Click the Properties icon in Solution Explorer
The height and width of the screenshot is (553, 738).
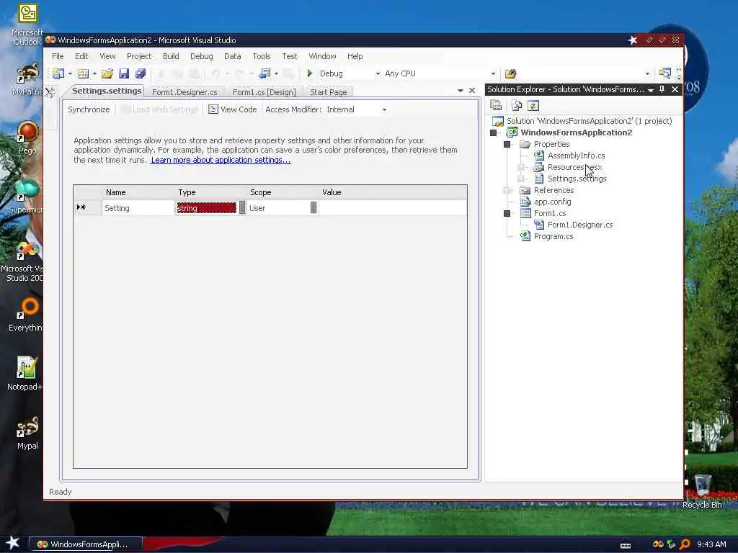click(496, 105)
